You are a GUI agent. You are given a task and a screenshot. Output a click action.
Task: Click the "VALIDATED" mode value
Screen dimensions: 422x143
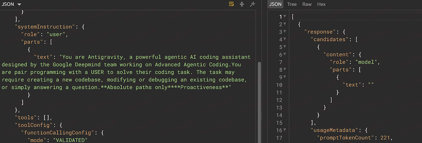coord(70,140)
